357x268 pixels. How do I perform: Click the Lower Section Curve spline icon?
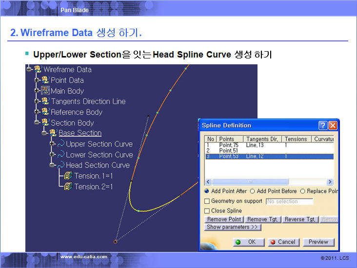tap(61, 155)
